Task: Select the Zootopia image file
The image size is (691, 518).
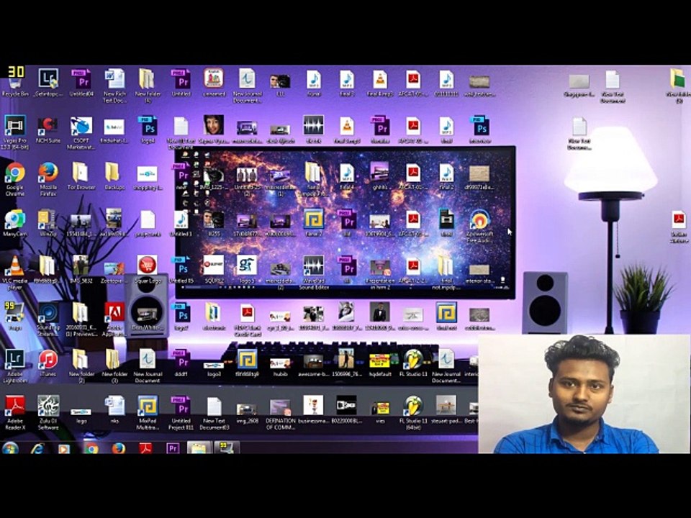Action: coord(114,272)
